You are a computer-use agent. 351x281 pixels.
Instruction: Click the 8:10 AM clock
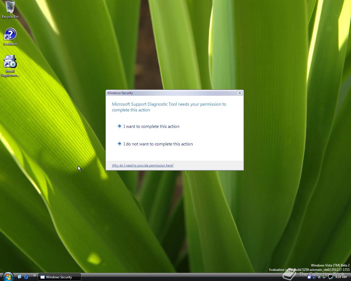pos(341,277)
